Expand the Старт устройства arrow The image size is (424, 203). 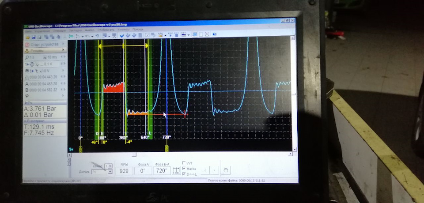coord(63,44)
